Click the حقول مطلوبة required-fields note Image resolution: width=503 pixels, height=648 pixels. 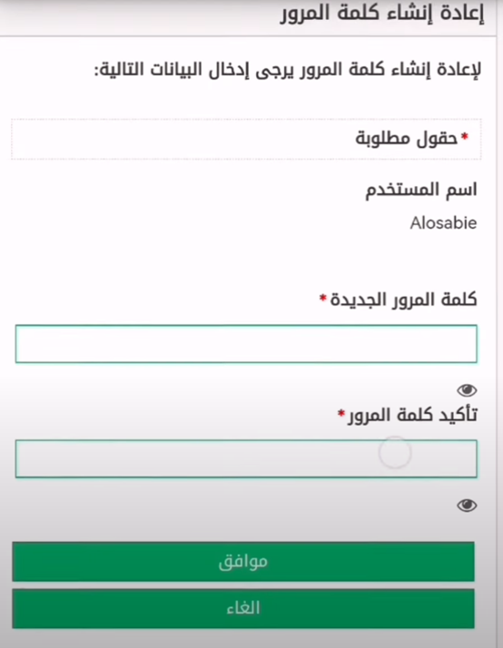tap(407, 139)
